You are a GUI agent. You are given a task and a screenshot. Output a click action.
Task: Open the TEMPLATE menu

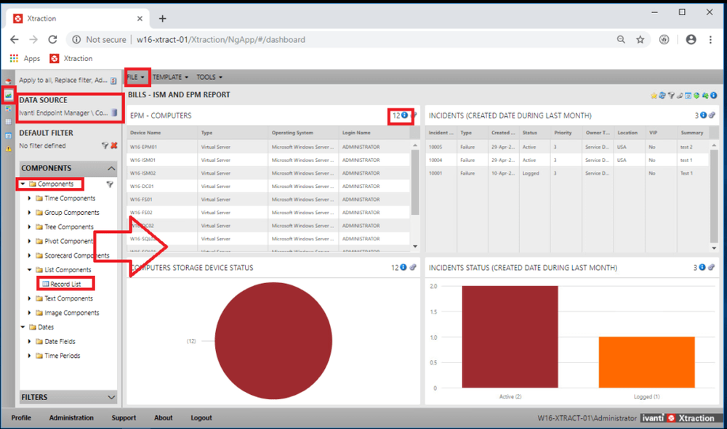(x=170, y=77)
